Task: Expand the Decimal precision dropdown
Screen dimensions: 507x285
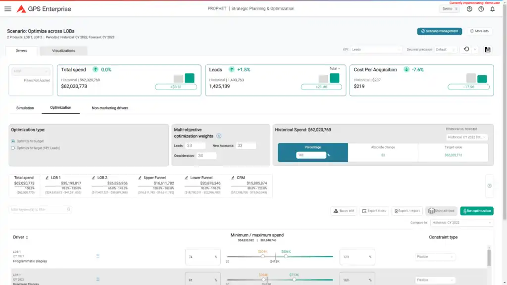Action: pos(446,49)
